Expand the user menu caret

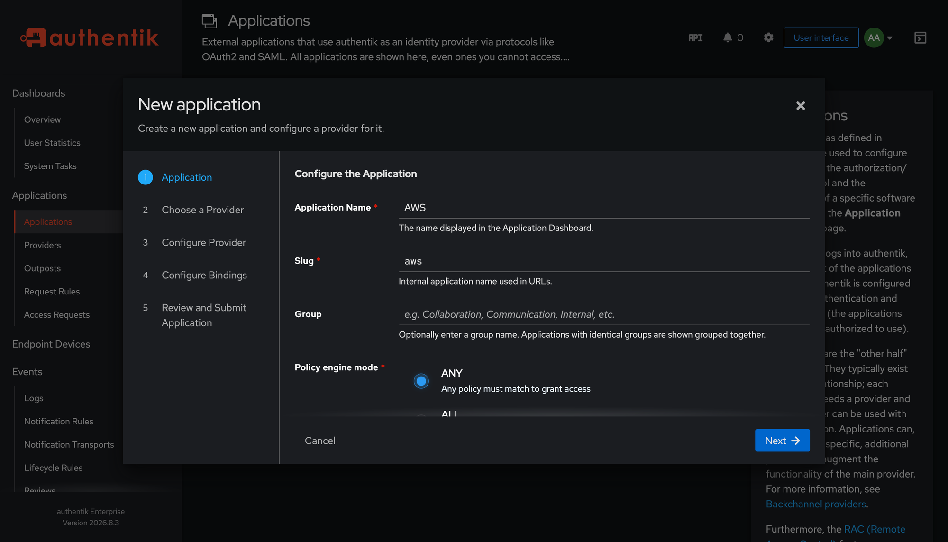[x=890, y=38]
